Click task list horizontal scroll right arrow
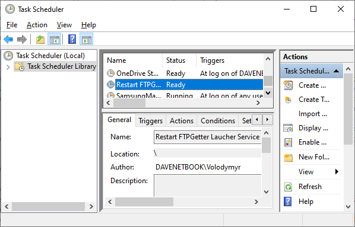 [x=258, y=103]
